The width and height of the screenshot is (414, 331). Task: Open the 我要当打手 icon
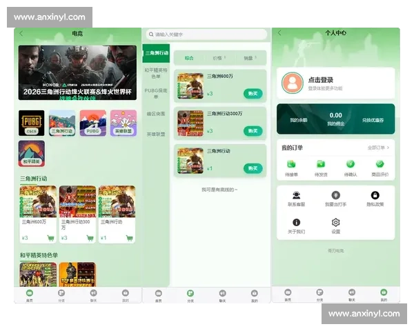[x=335, y=195]
